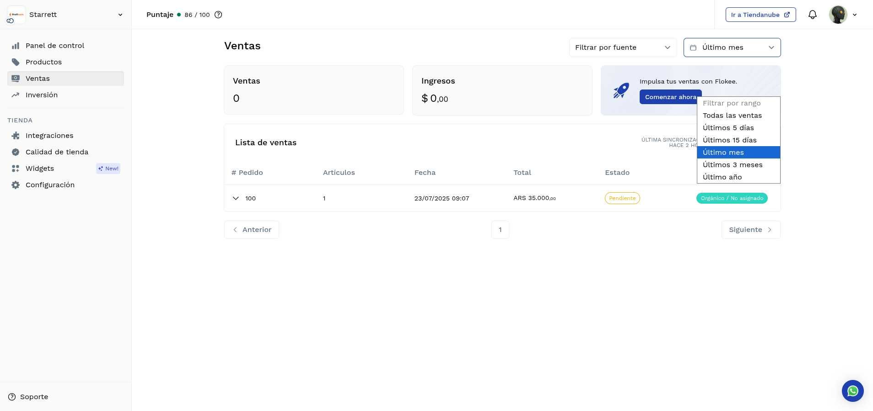
Task: Click the score help question mark icon
Action: (218, 15)
